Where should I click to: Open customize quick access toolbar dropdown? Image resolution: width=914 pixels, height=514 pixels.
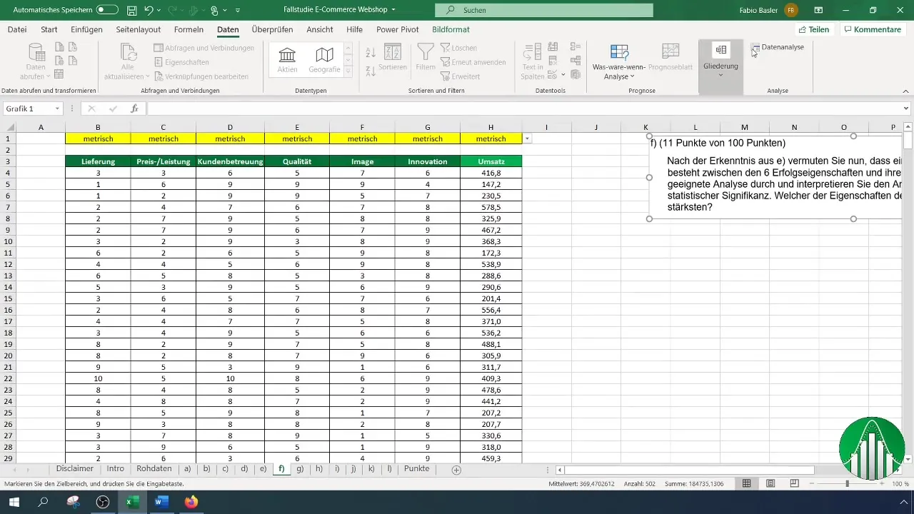[x=238, y=11]
